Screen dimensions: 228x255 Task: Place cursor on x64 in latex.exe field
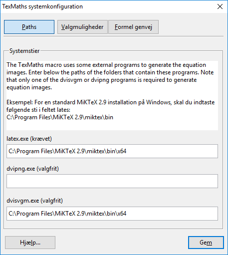(x=122, y=151)
